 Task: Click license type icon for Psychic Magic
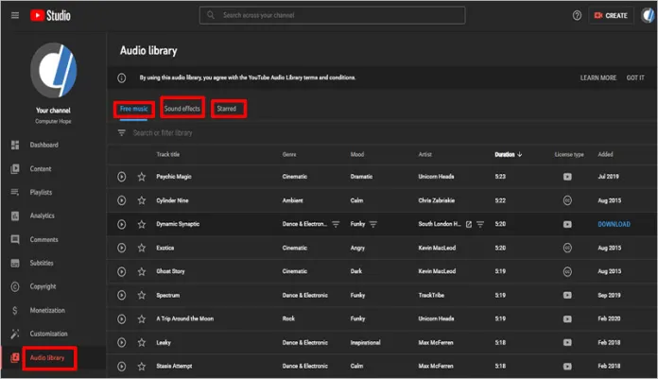point(567,177)
